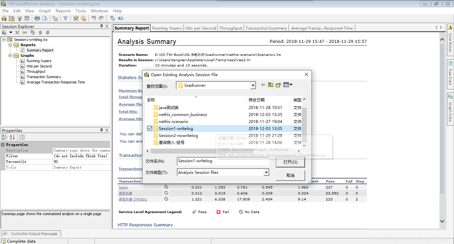Click the 取消 cancel button
The width and height of the screenshot is (454, 244).
click(x=290, y=175)
